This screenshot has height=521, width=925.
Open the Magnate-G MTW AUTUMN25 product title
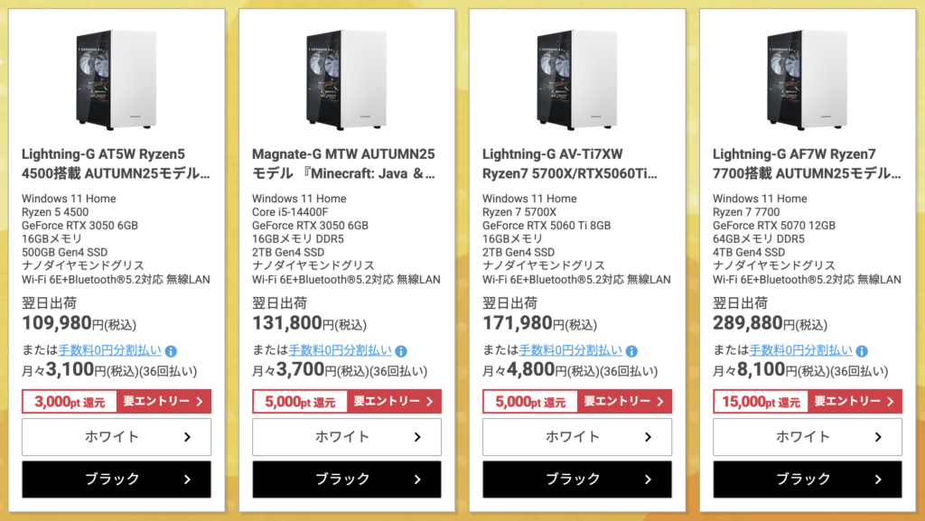tap(343, 163)
